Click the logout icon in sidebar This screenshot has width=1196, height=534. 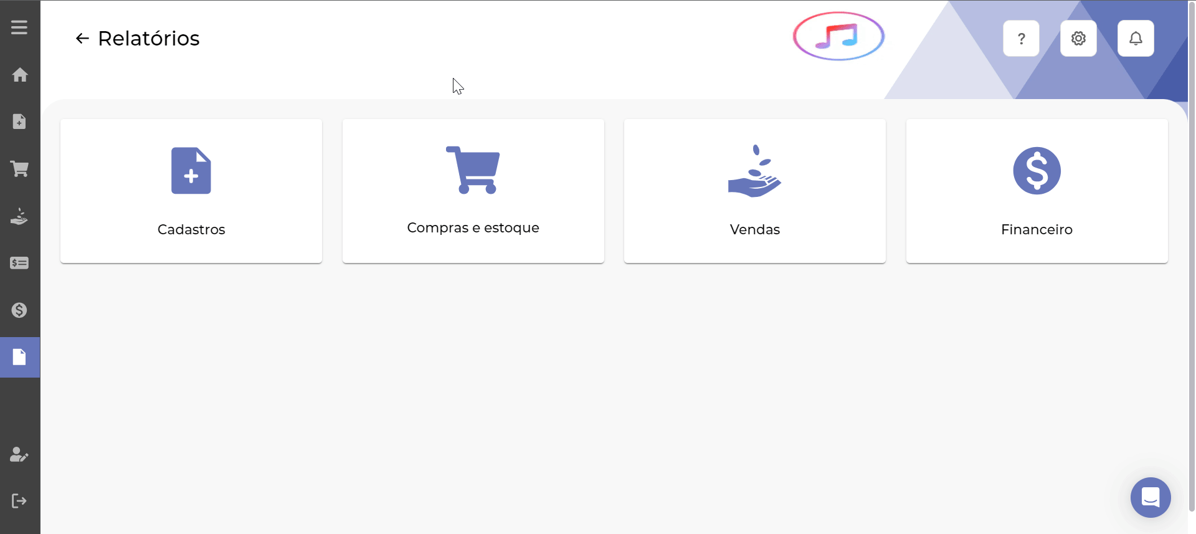(x=19, y=501)
